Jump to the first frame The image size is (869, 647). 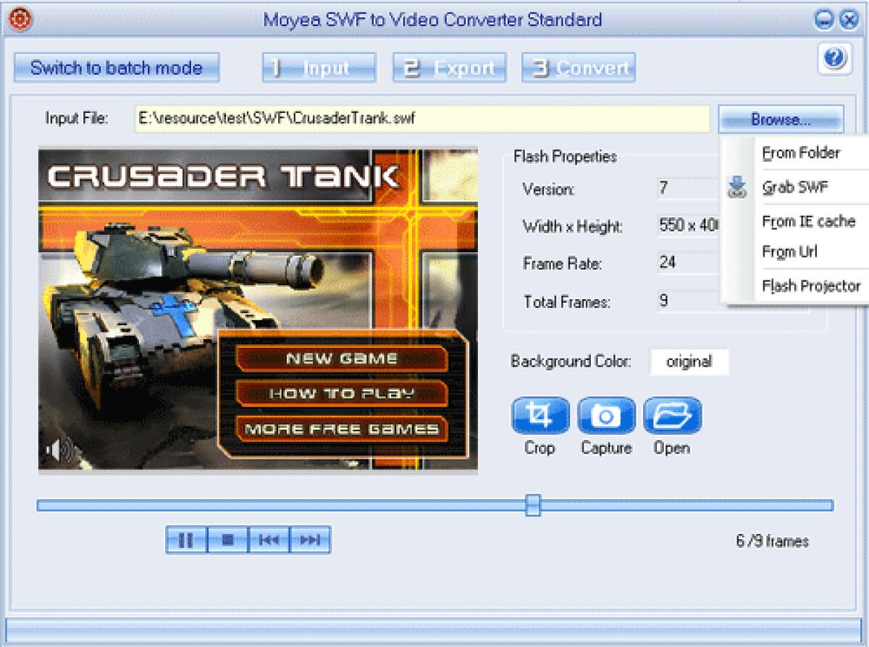click(x=269, y=539)
